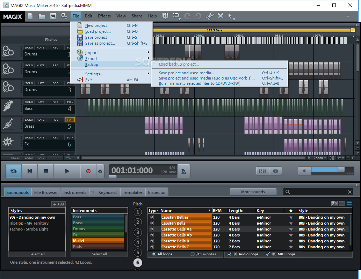Switch to detailed list view icon
The width and height of the screenshot is (361, 279).
pyautogui.click(x=349, y=203)
